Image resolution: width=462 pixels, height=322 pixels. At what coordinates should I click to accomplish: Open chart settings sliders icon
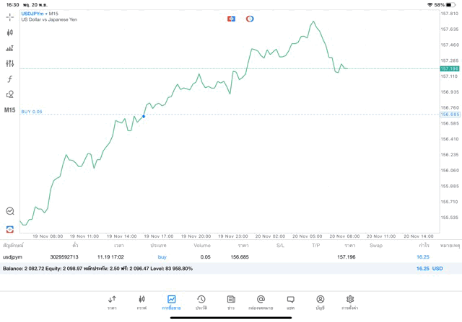pos(10,63)
